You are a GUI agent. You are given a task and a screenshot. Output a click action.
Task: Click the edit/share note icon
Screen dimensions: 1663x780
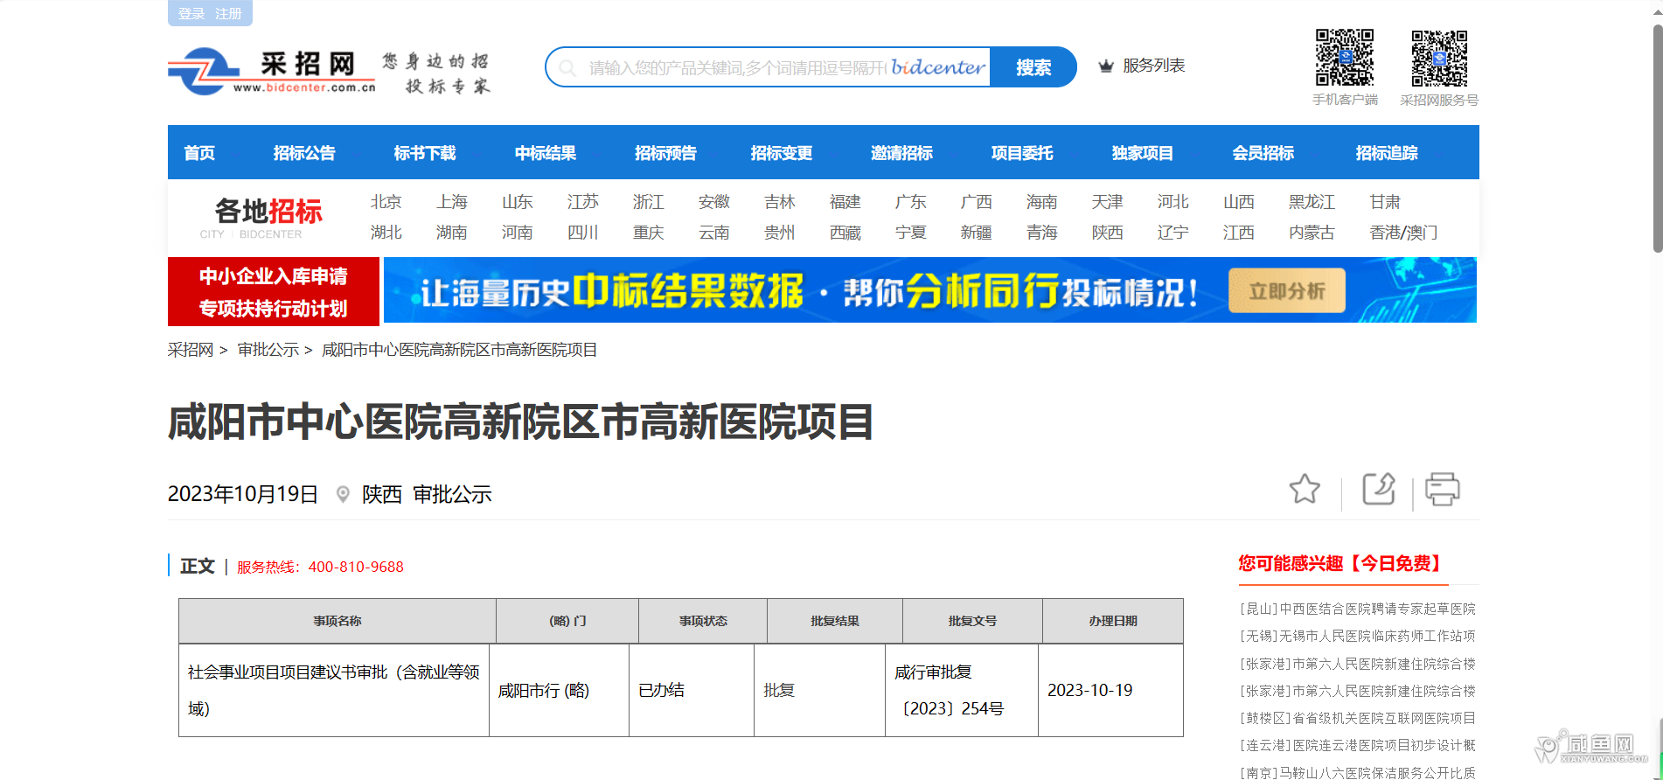point(1379,489)
